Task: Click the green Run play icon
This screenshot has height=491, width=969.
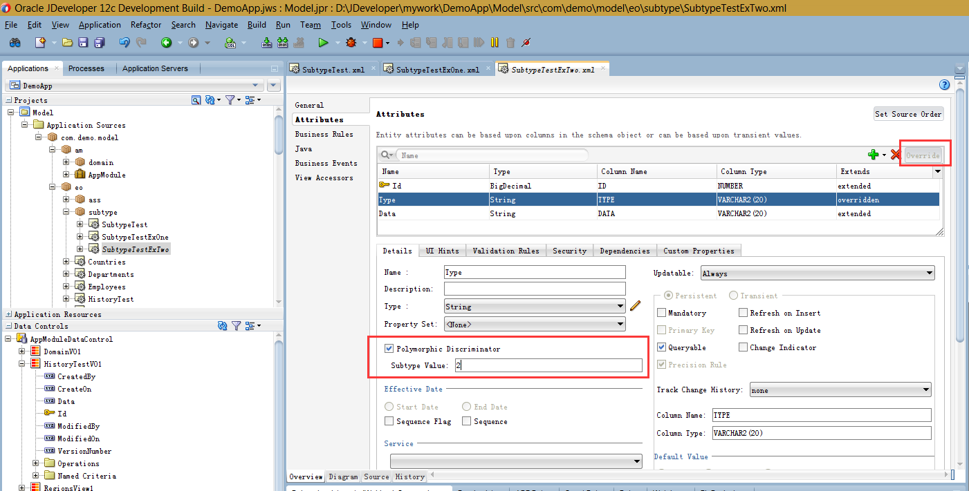Action: tap(323, 43)
